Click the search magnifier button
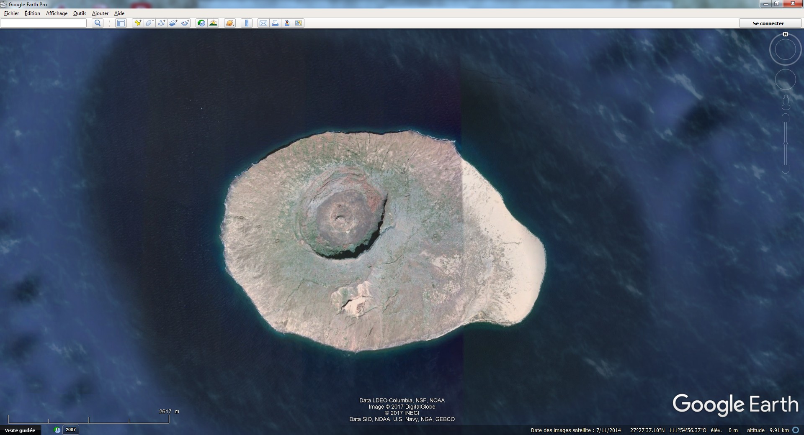 click(98, 23)
